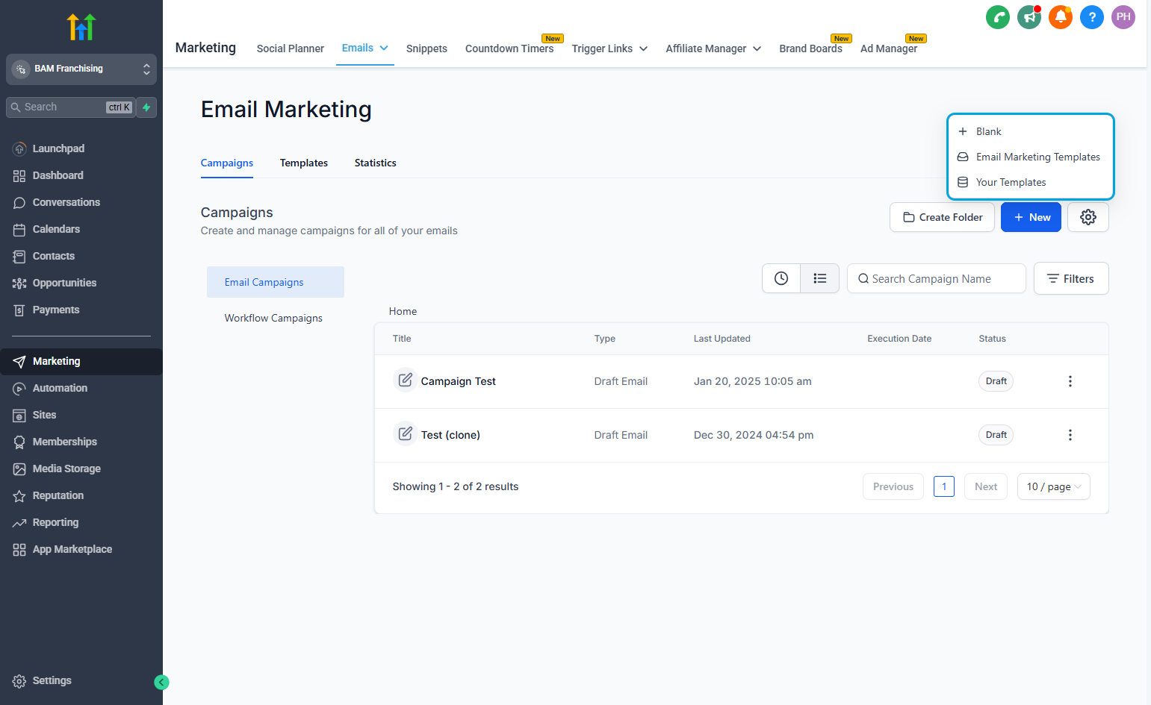Click the green phone dialer icon
Screen dimensions: 1151x705
tap(998, 17)
